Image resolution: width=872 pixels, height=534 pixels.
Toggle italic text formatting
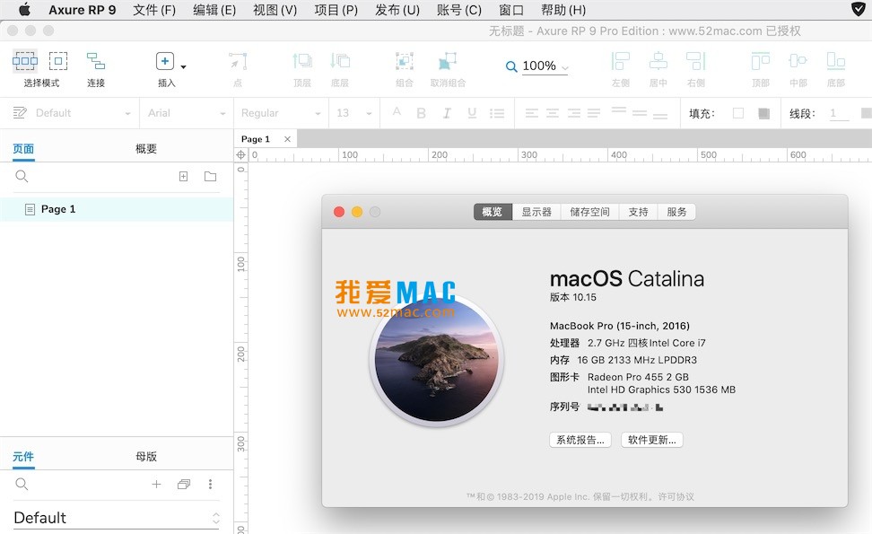pyautogui.click(x=447, y=113)
